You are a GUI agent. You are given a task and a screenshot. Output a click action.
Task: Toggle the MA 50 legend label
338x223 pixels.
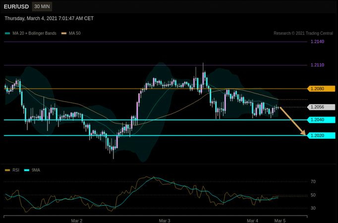[74, 33]
